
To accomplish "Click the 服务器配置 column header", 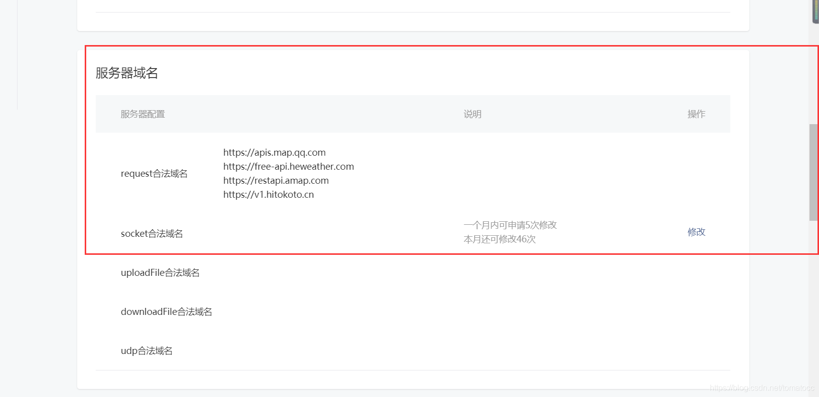I will click(143, 114).
